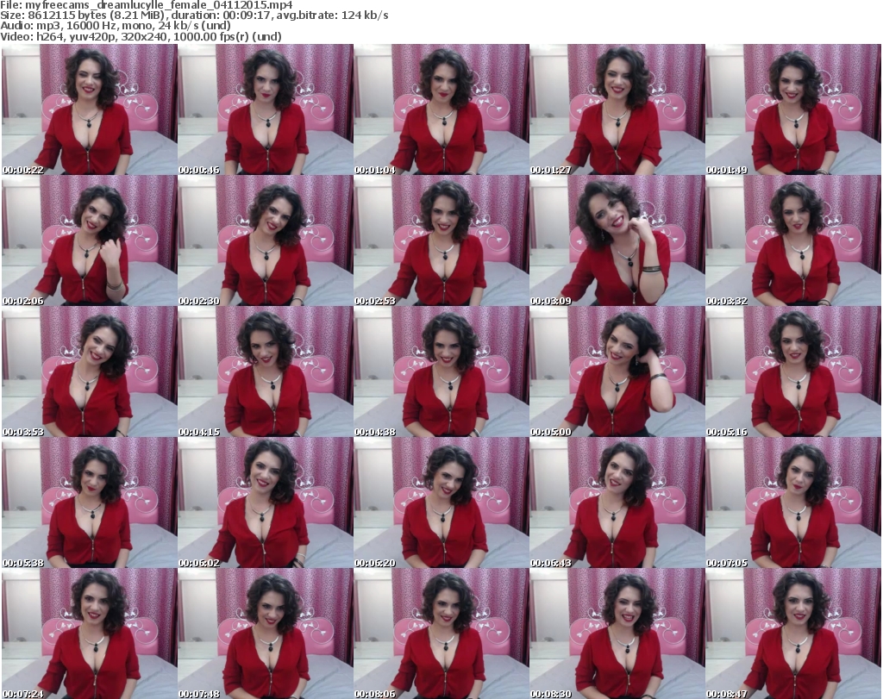Select the thumbnail frame stamped 00:01:49
Image resolution: width=883 pixels, height=699 pixels.
793,109
